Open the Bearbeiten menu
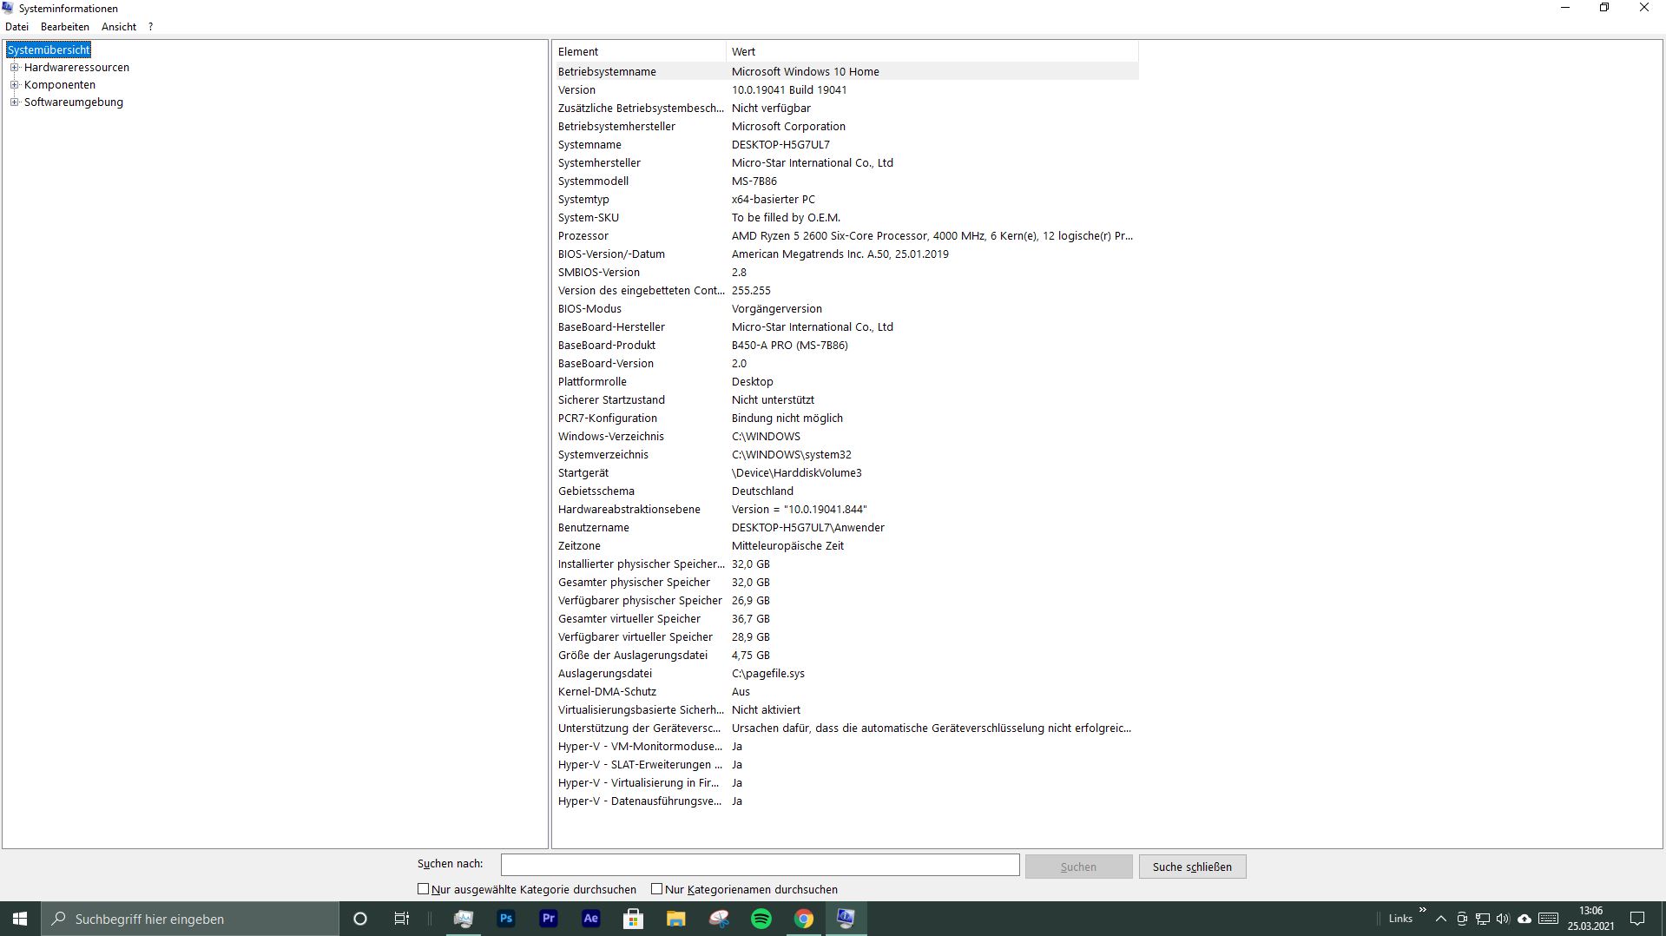The width and height of the screenshot is (1666, 936). (x=65, y=27)
